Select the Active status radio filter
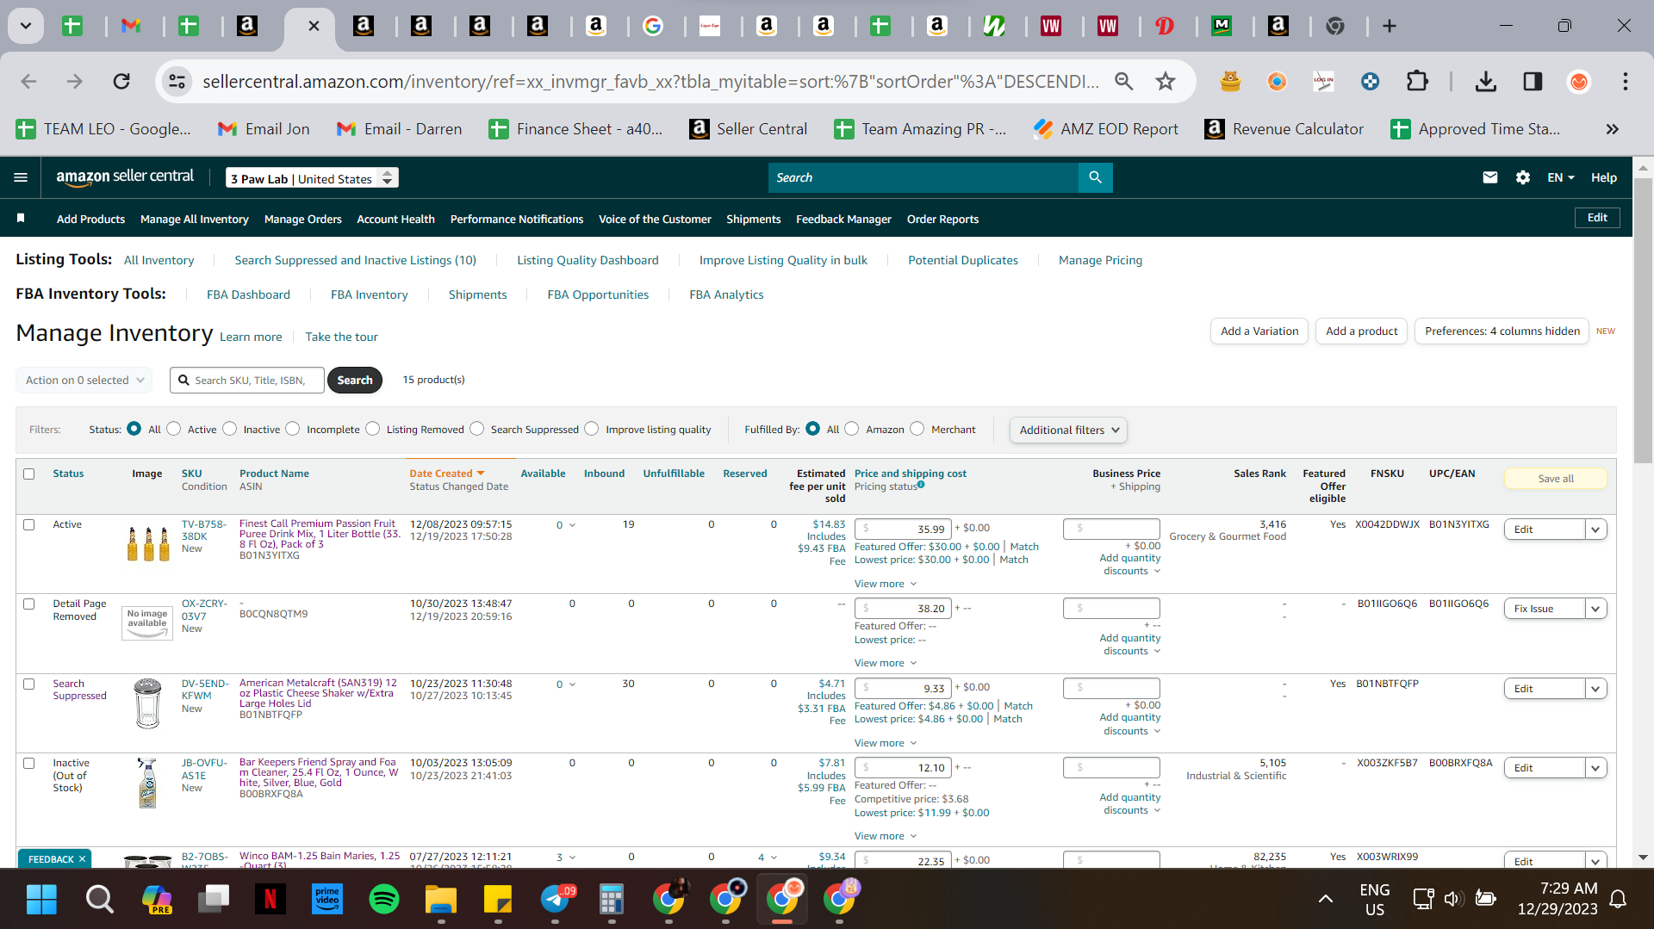1654x929 pixels. click(x=174, y=429)
